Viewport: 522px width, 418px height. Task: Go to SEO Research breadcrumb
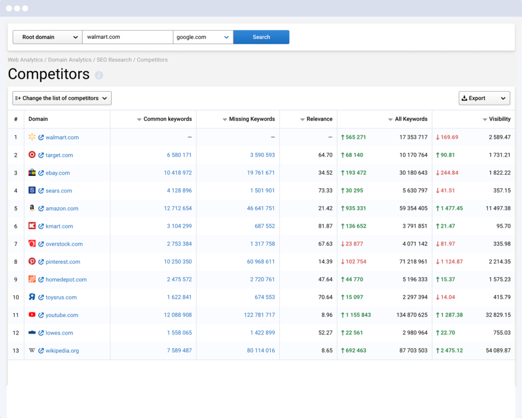tap(114, 60)
